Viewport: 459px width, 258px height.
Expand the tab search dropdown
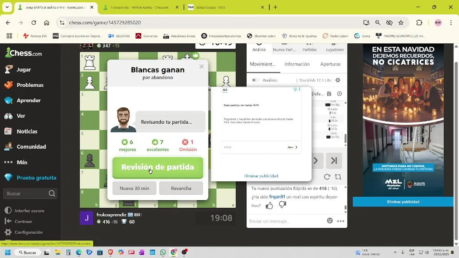coord(7,7)
